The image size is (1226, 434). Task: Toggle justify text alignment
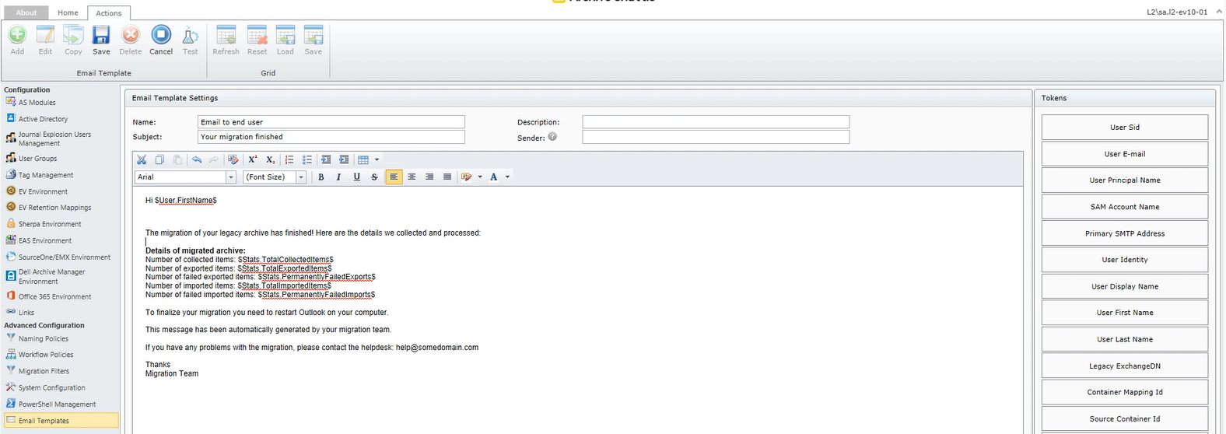coord(447,177)
